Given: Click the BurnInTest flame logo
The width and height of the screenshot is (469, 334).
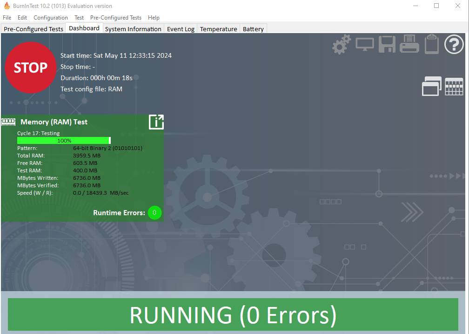Looking at the screenshot, I should [7, 6].
